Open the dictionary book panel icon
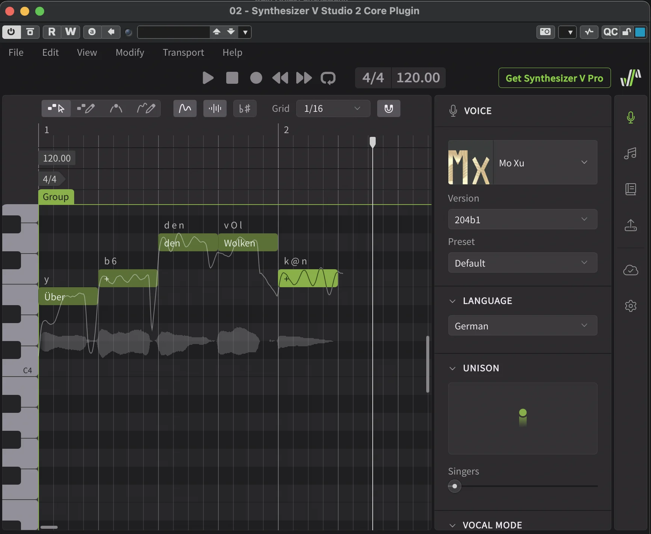 [x=631, y=189]
